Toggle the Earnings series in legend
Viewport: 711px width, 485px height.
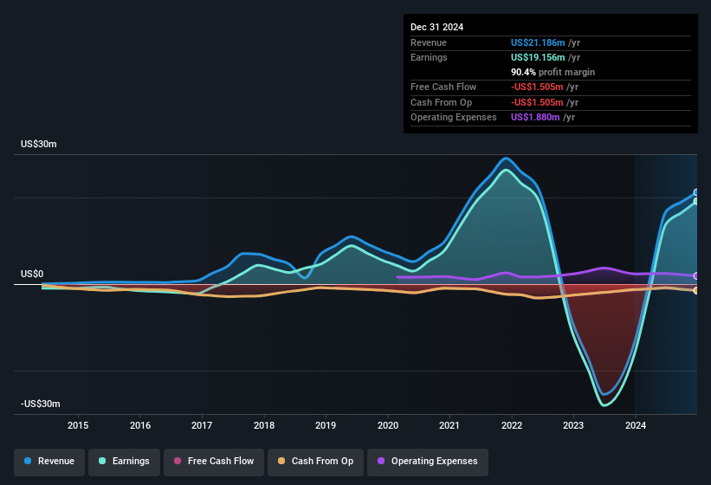point(124,462)
